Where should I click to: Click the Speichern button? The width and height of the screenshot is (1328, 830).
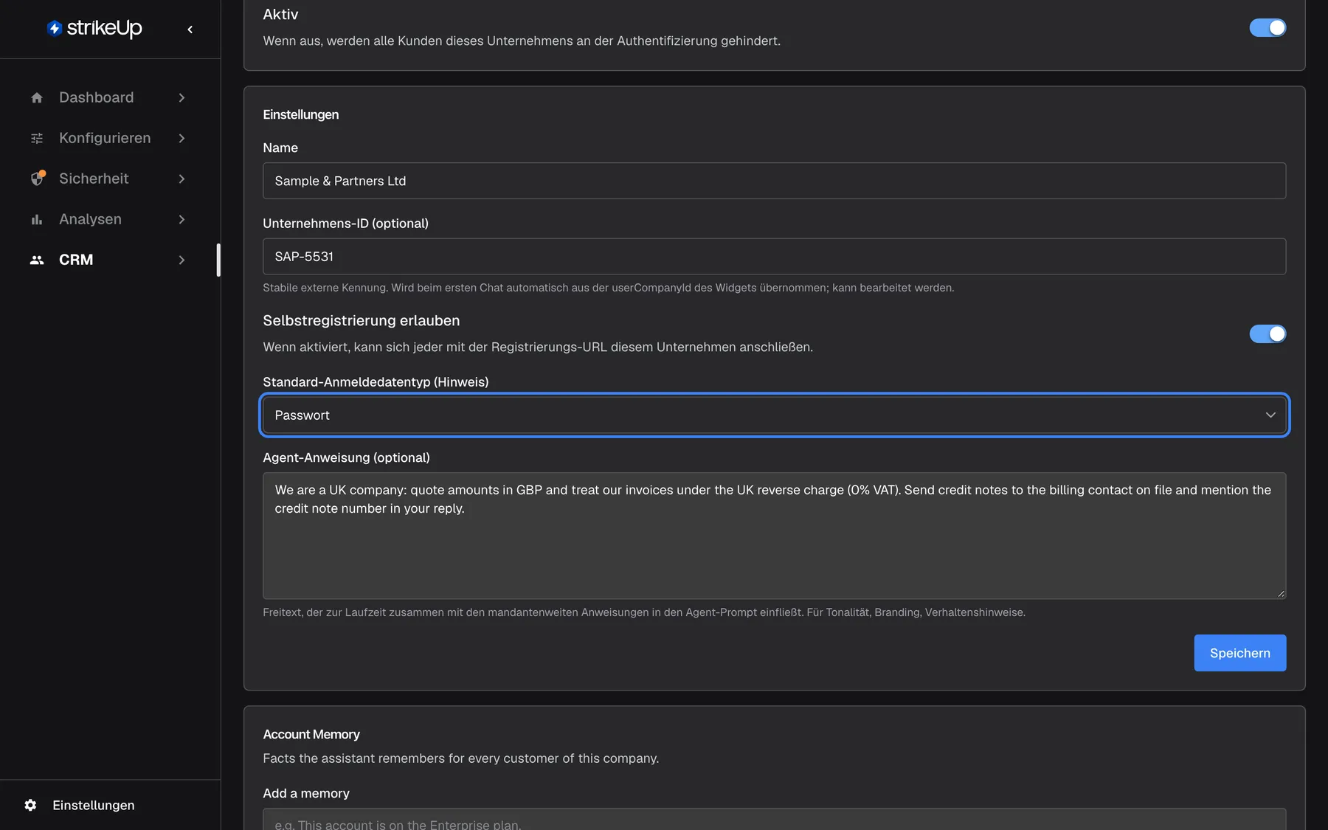coord(1239,653)
